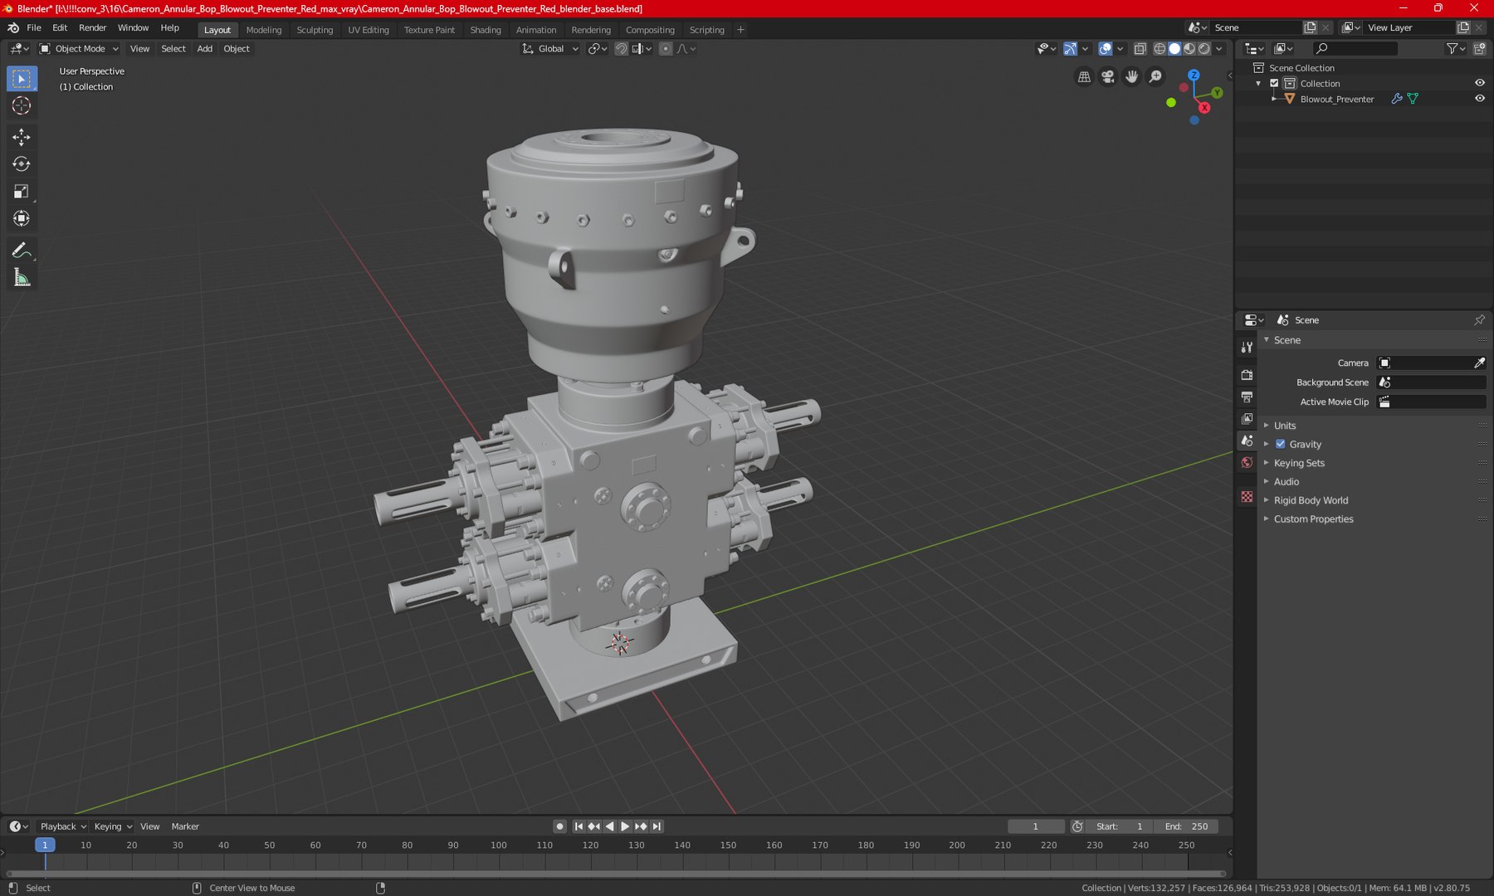The height and width of the screenshot is (896, 1494).
Task: Activate the Rotate tool
Action: pos(22,164)
